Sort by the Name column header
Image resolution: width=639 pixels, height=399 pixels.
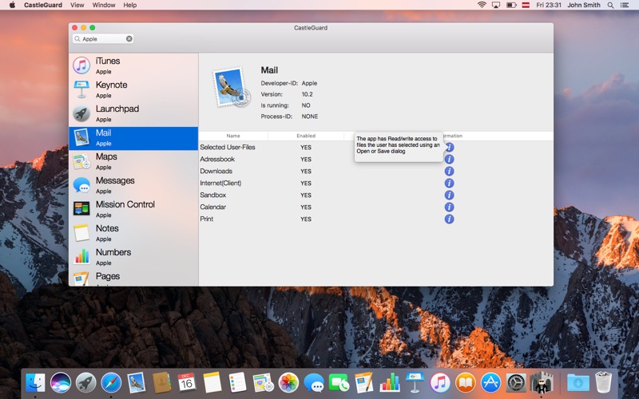[233, 136]
